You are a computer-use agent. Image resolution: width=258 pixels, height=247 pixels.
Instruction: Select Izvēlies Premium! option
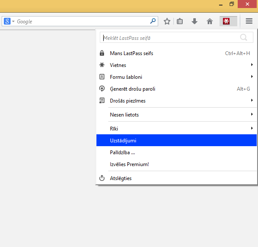(176, 164)
